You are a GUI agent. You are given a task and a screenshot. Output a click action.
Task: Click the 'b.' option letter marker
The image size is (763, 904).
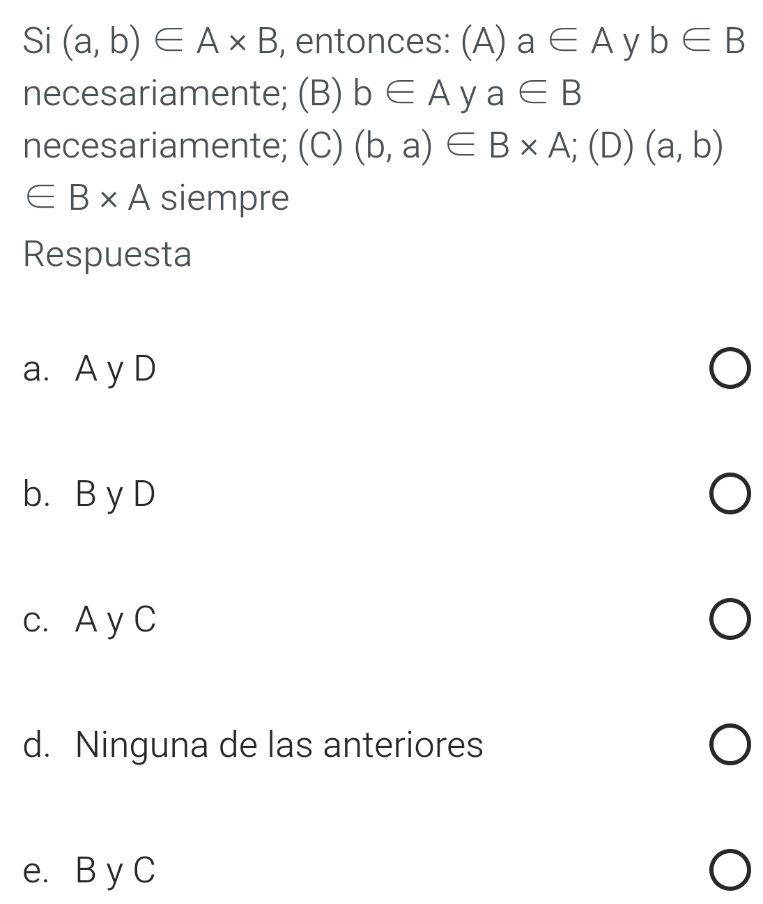(36, 494)
